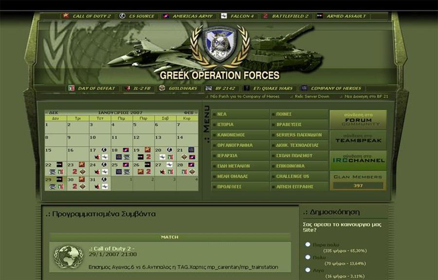Screen dimensions: 438x280
Task: Select the 'Πολυ' poll radio button
Action: [x=308, y=257]
